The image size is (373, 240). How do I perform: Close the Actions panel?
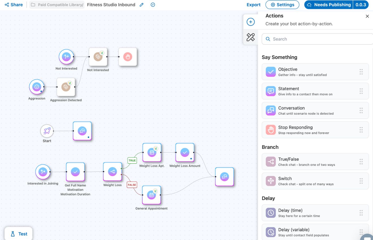tap(367, 16)
